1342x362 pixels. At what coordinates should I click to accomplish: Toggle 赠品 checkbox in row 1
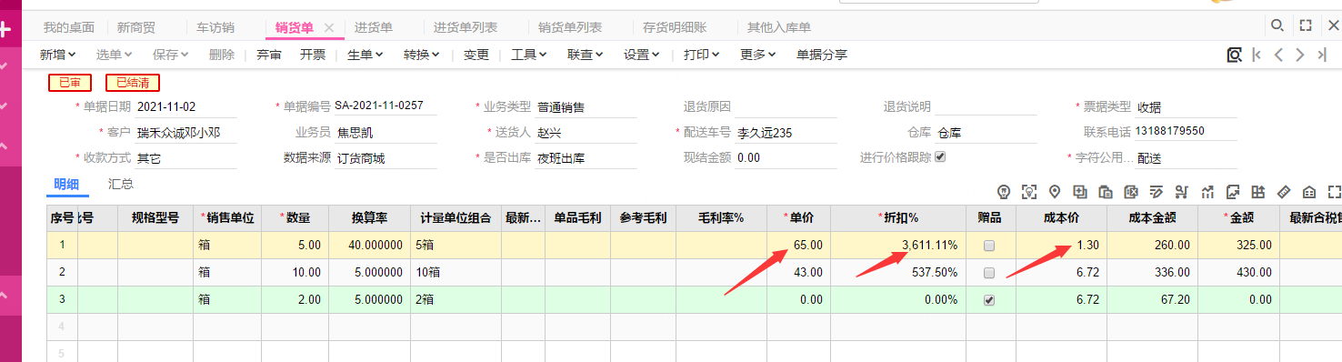[x=989, y=246]
